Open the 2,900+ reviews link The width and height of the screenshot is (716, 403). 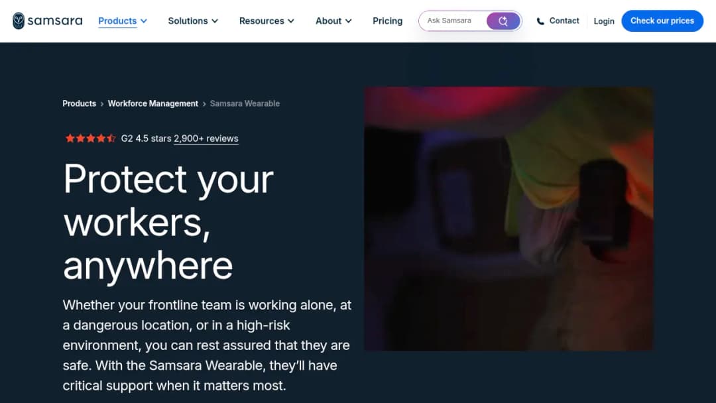206,139
